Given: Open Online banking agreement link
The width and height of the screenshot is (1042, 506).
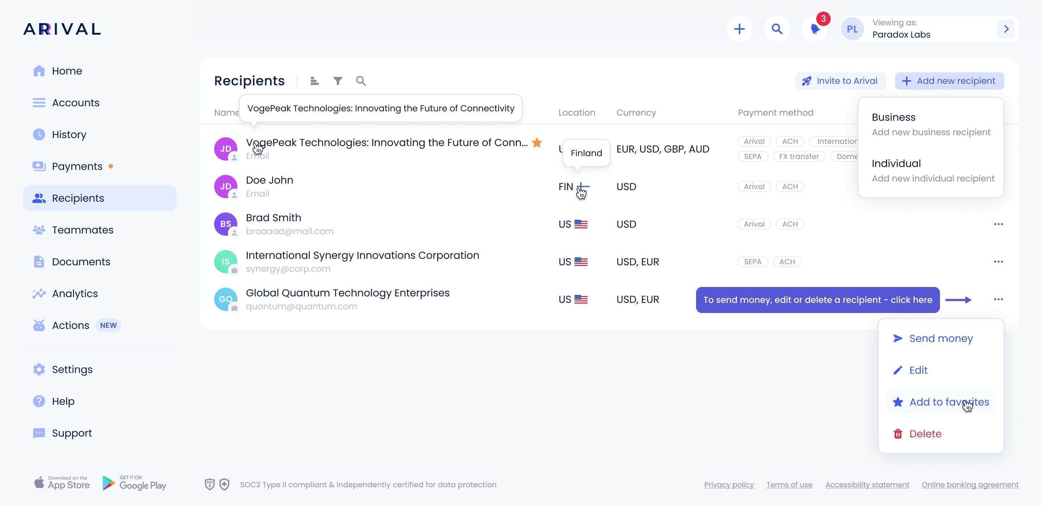Looking at the screenshot, I should 970,485.
